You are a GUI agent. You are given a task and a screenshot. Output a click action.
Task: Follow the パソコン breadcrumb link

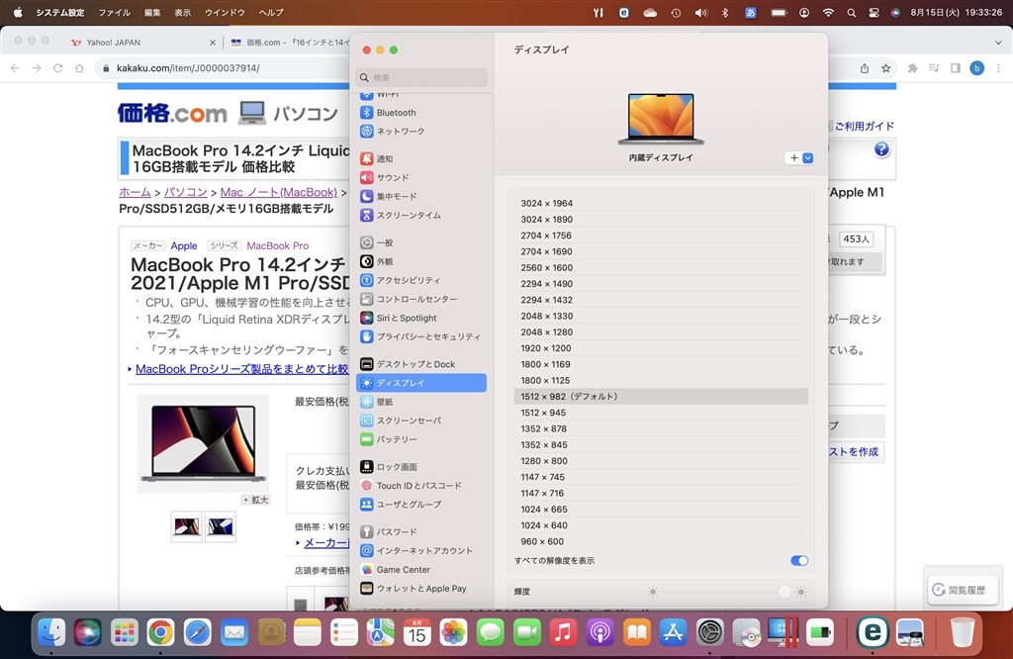[x=185, y=192]
